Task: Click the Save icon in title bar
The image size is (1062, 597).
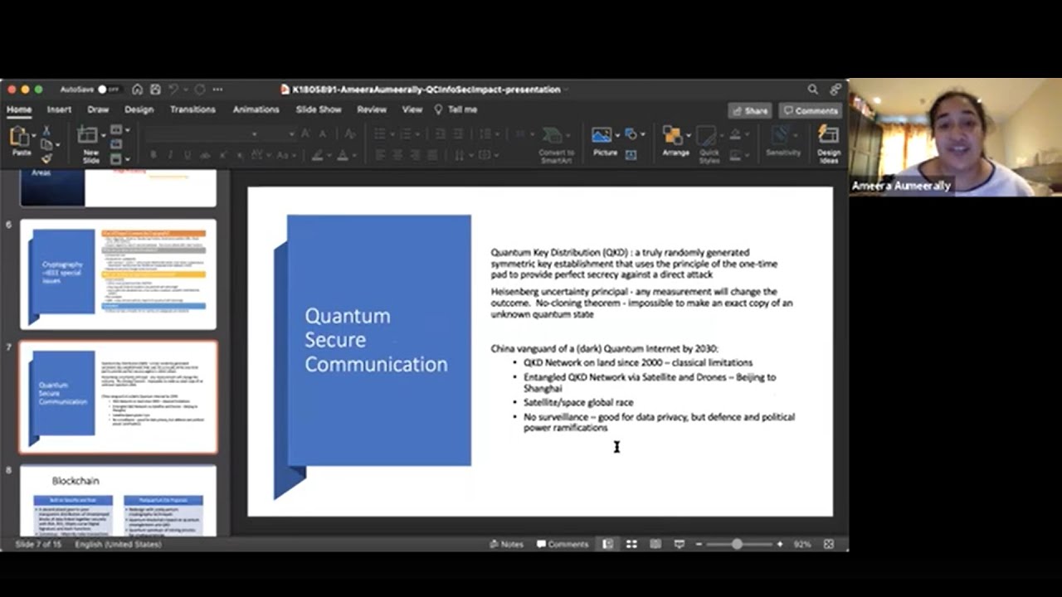Action: (155, 90)
